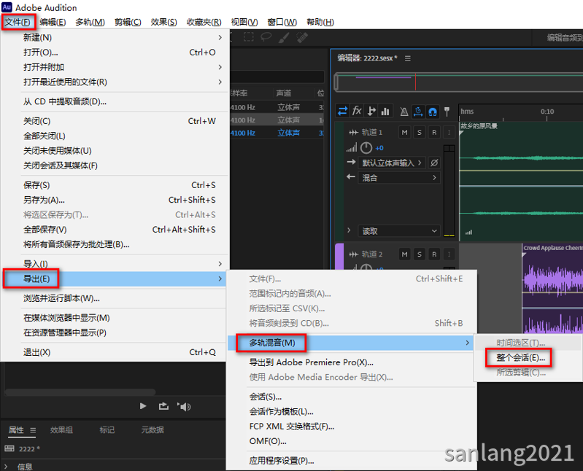Select the paintbrush selection tool

tap(284, 36)
